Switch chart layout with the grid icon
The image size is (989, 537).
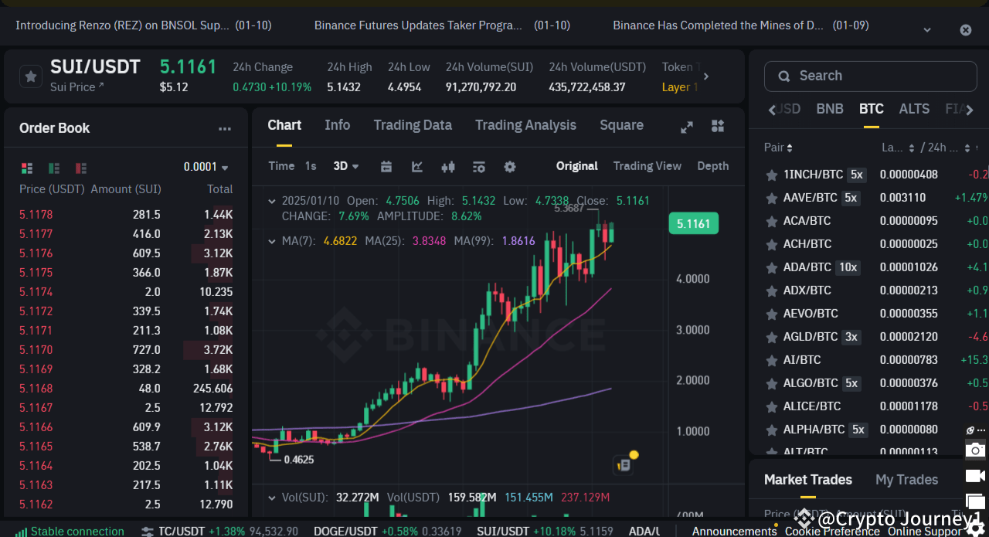[x=716, y=125]
